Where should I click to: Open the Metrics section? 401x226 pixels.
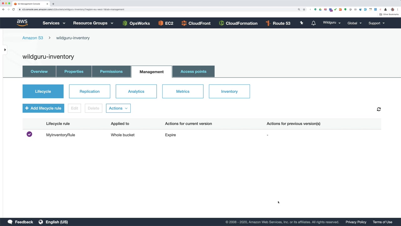click(183, 91)
